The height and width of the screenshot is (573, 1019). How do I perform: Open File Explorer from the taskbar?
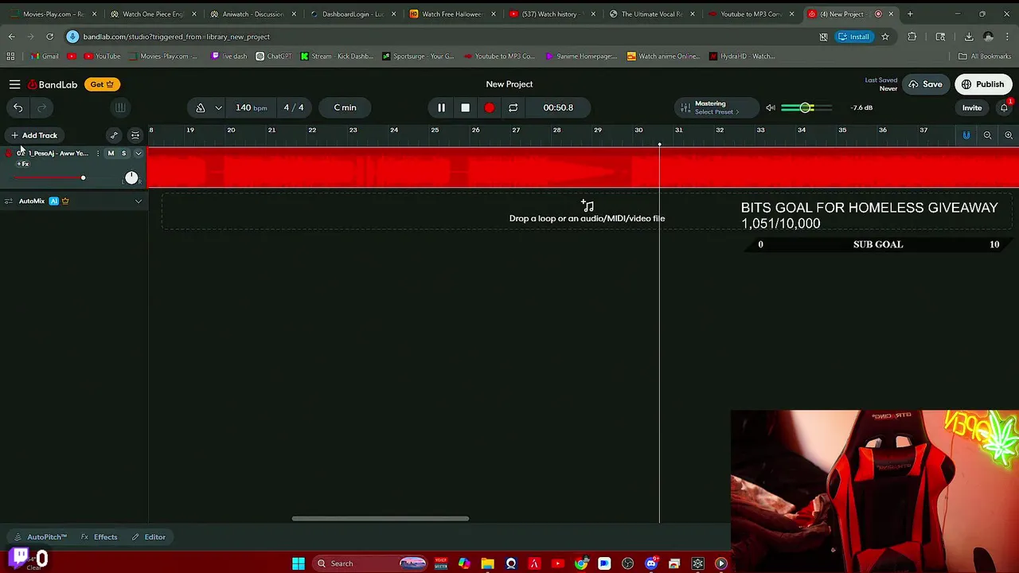pyautogui.click(x=487, y=563)
